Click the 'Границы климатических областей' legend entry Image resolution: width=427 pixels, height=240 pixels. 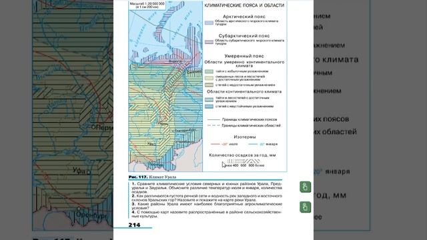click(251, 125)
